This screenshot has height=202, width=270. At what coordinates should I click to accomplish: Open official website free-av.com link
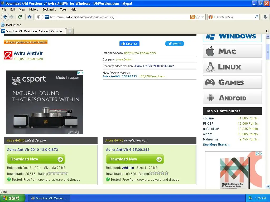(x=140, y=53)
